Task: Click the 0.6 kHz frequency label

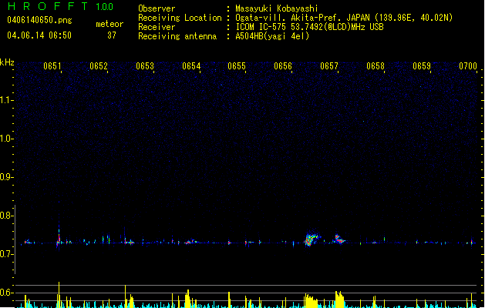Action: (6, 293)
